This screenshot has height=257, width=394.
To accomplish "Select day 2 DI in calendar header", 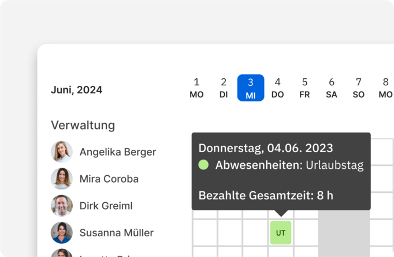I will click(224, 88).
